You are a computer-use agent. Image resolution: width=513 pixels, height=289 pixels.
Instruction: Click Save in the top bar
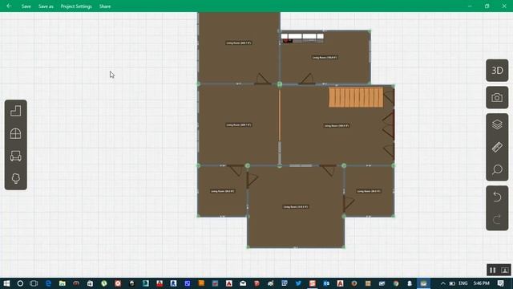26,6
